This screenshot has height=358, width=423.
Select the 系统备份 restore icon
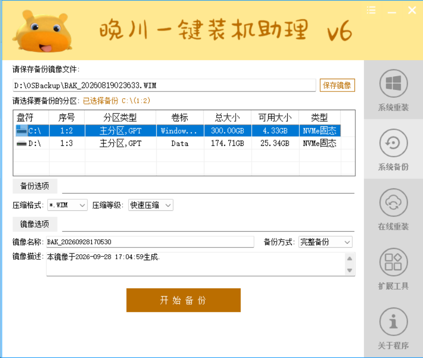pos(393,143)
